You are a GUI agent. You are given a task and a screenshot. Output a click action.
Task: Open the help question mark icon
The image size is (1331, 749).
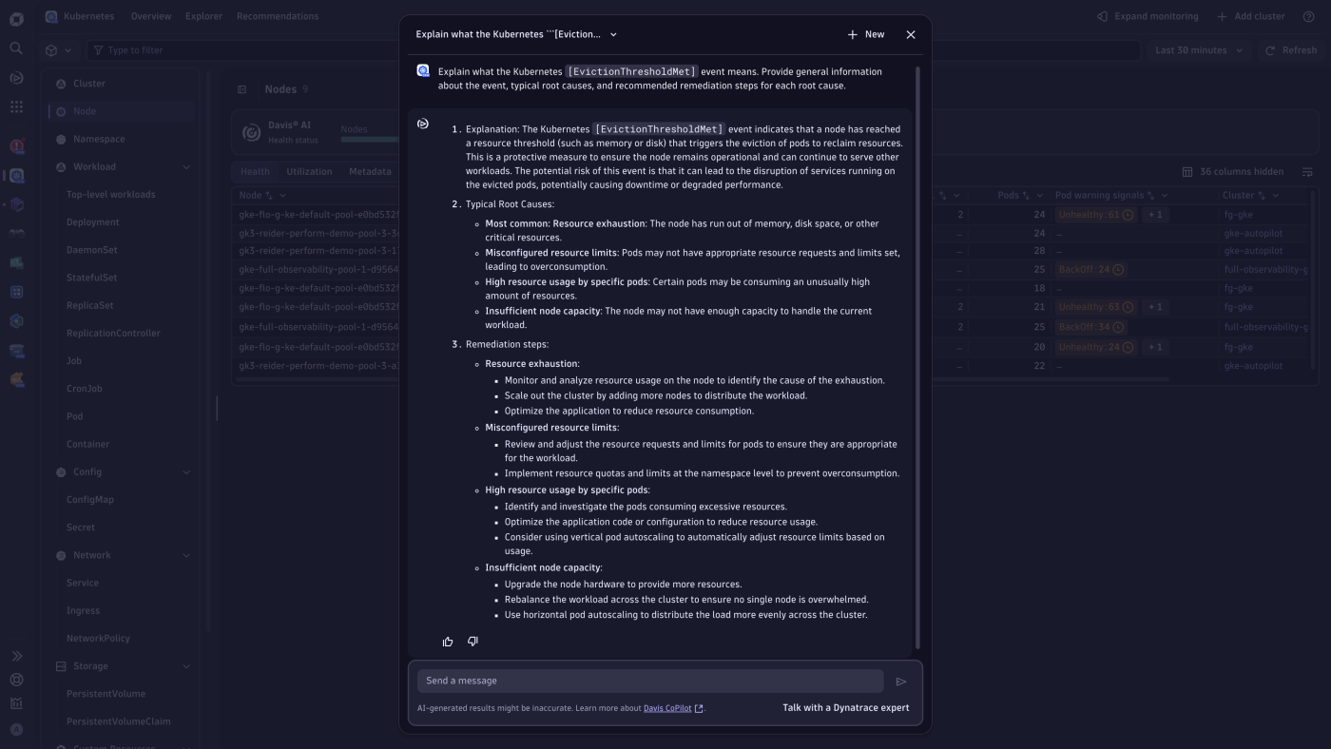[1308, 16]
